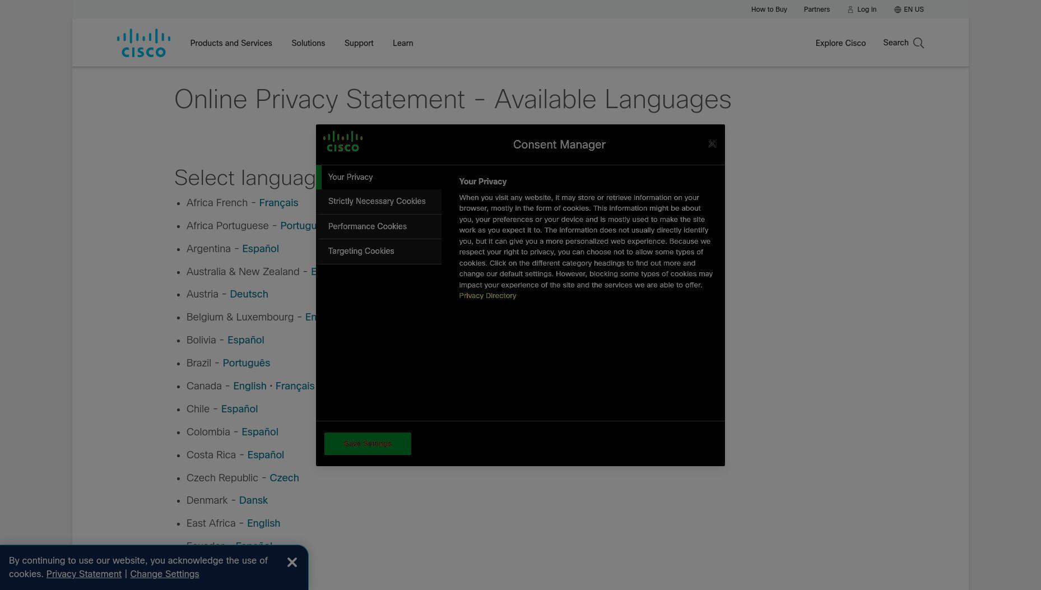Open the Products and Services menu
The width and height of the screenshot is (1041, 590).
[231, 43]
